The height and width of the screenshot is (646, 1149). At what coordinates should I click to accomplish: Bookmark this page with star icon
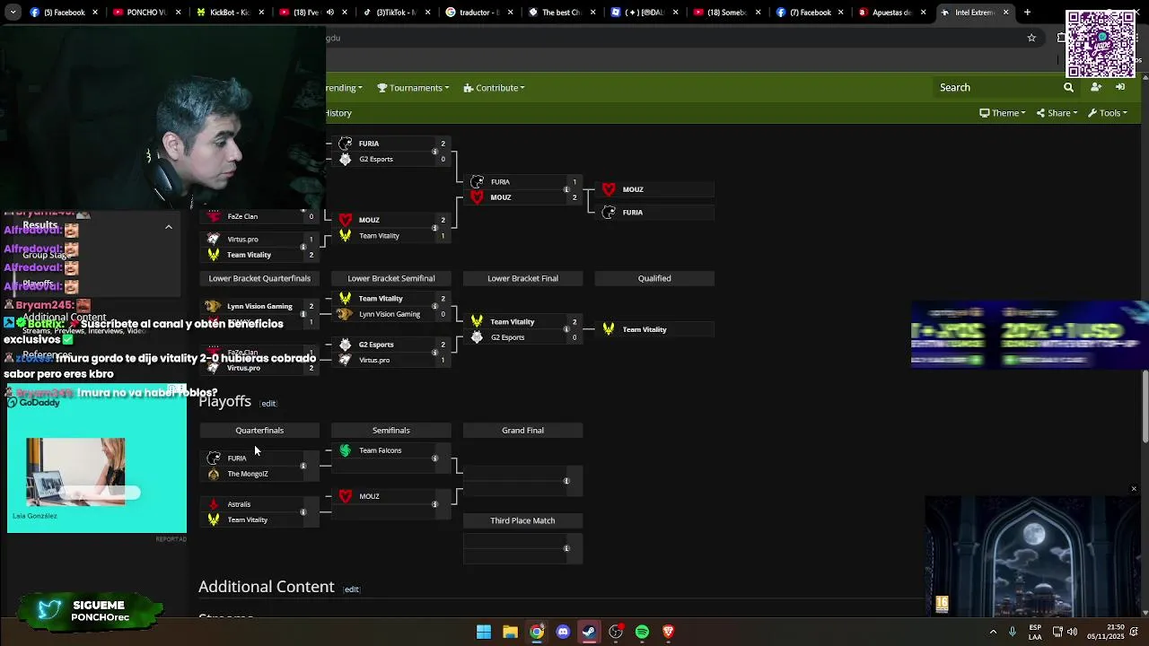(x=1031, y=38)
